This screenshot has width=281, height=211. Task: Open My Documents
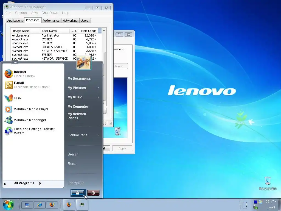coord(79,78)
